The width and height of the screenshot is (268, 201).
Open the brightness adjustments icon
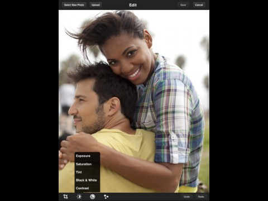tap(79, 197)
